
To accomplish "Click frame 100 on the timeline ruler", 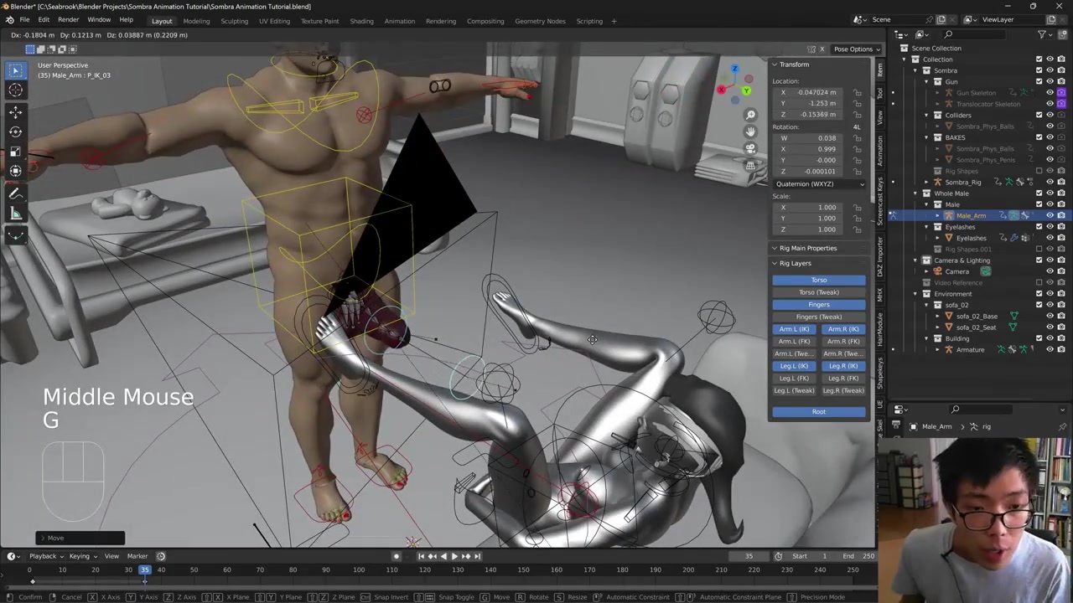I will click(359, 570).
